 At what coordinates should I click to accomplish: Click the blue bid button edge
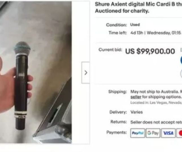click(181, 60)
